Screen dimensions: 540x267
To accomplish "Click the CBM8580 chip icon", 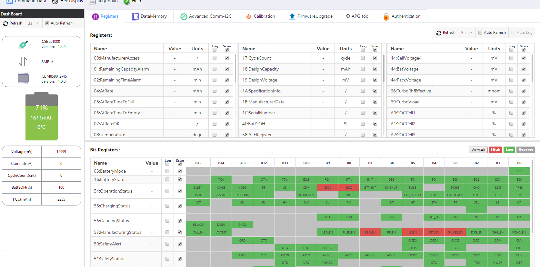I will [23, 78].
